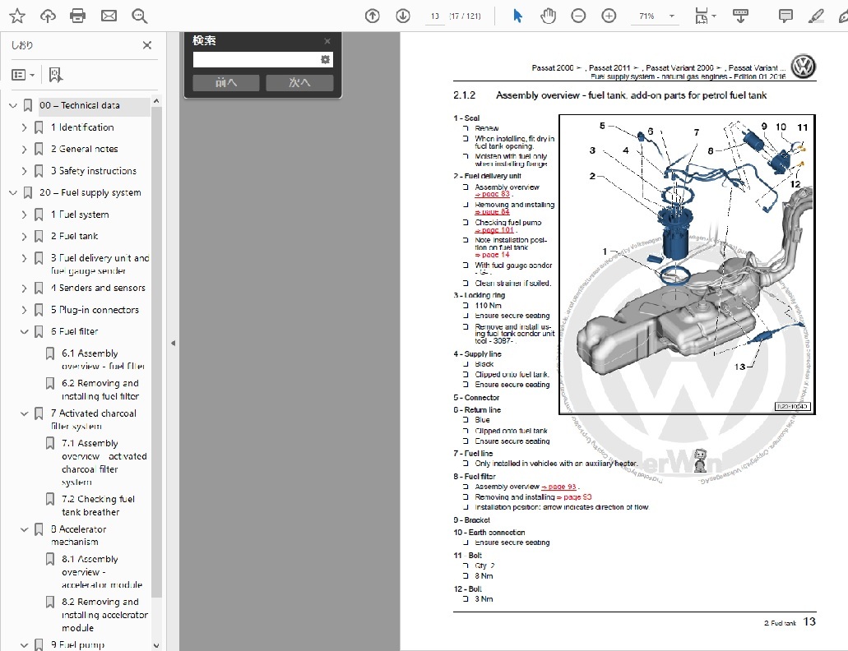
Task: Collapse the 7 Activated charcoal filter system bookmark
Action: click(24, 413)
